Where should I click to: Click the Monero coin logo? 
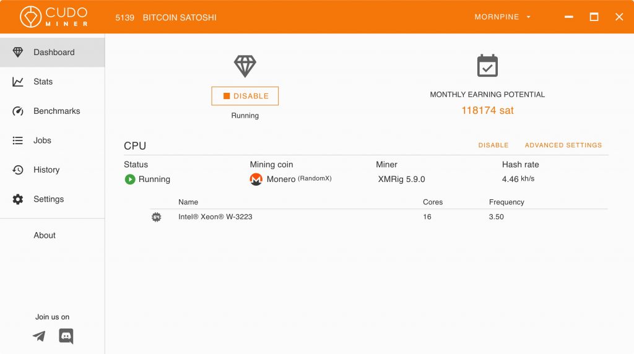pos(256,179)
